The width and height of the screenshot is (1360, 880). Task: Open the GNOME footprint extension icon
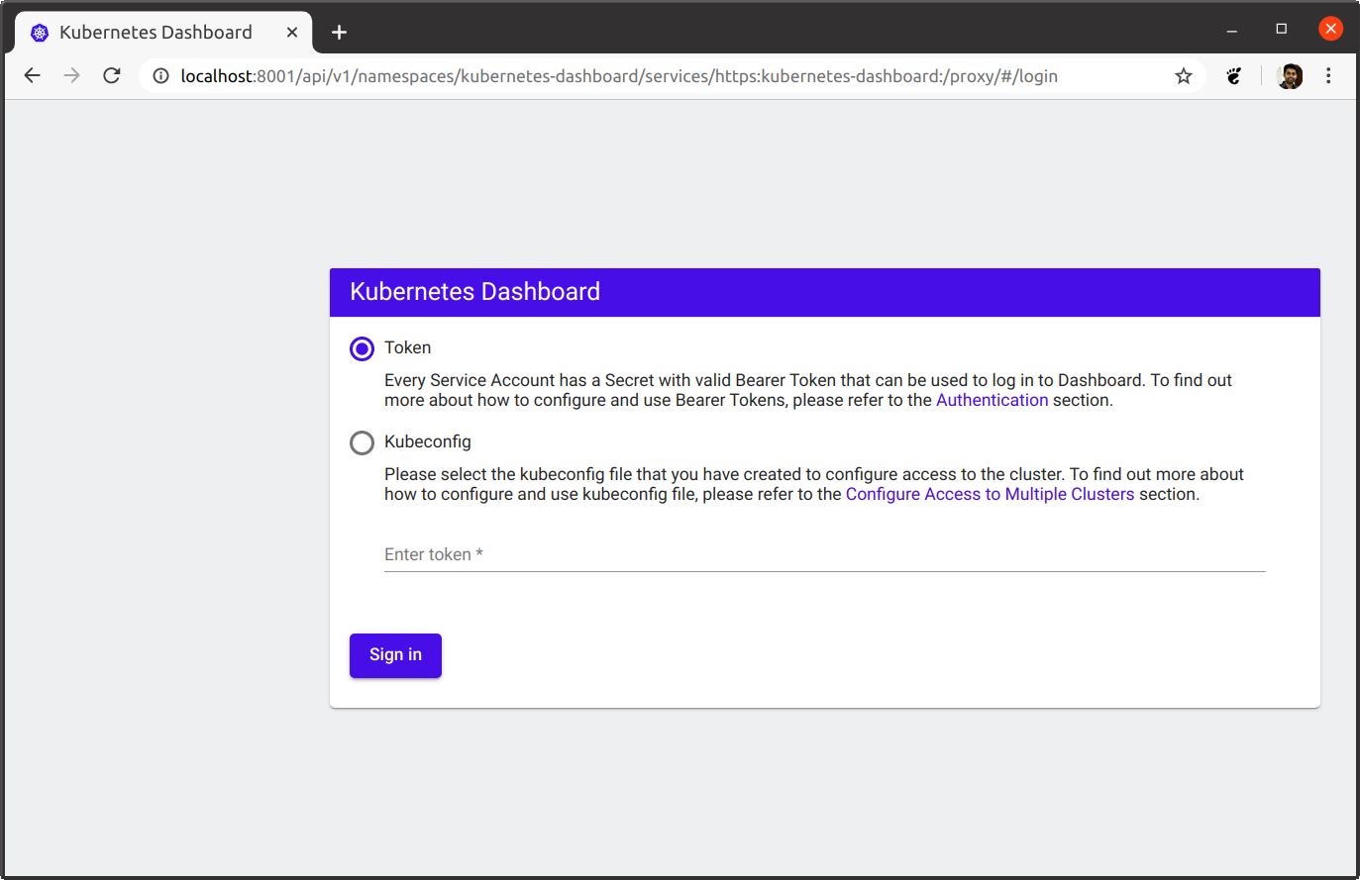pyautogui.click(x=1234, y=76)
